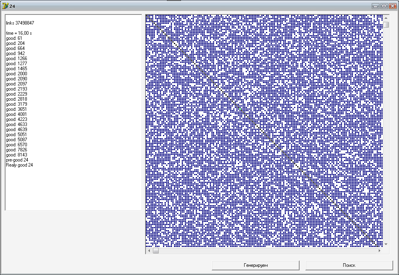Click the 'Realy good 24' result line
Viewport: 399px width, 275px height.
coord(19,165)
